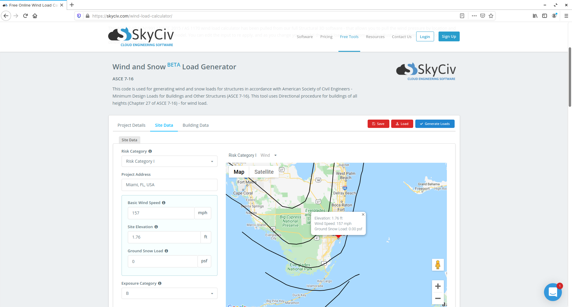This screenshot has width=572, height=307.
Task: Click the Site Elevation info icon
Action: click(156, 227)
